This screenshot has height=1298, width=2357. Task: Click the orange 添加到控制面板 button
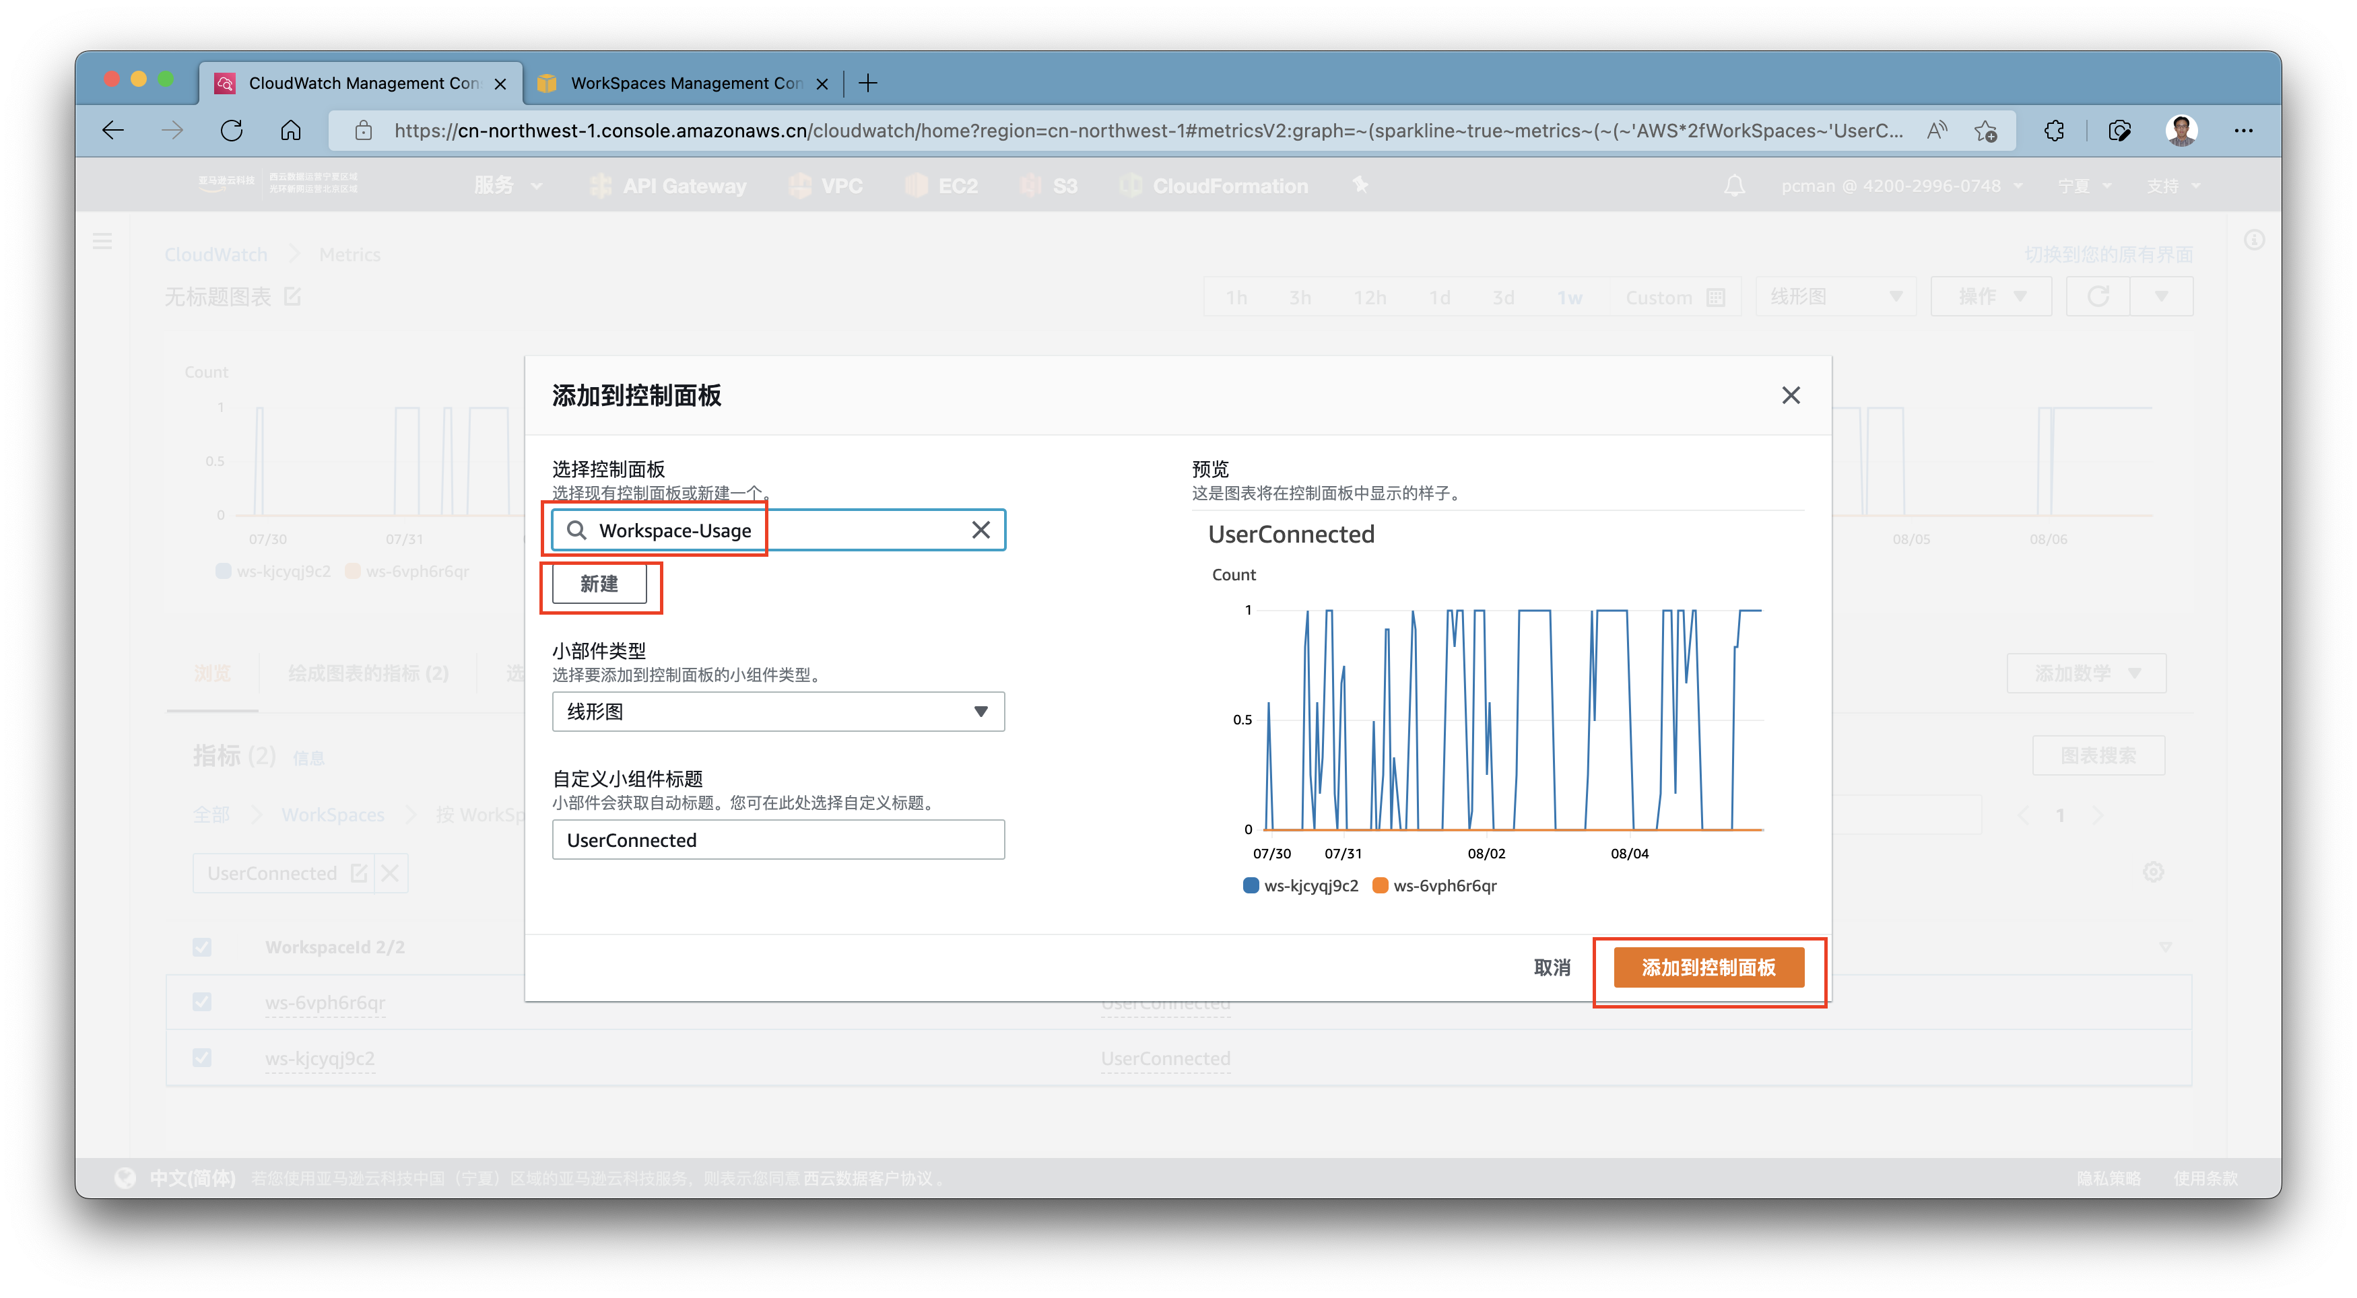pos(1708,968)
